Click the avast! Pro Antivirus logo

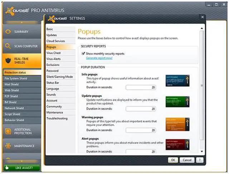(17, 11)
